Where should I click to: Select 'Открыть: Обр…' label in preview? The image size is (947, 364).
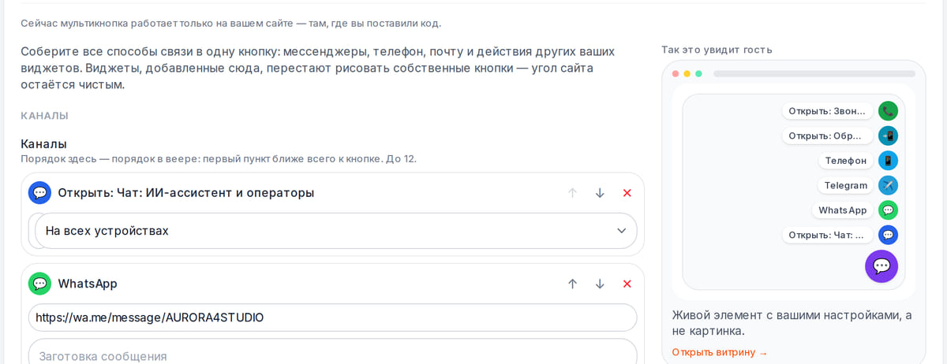coord(828,136)
